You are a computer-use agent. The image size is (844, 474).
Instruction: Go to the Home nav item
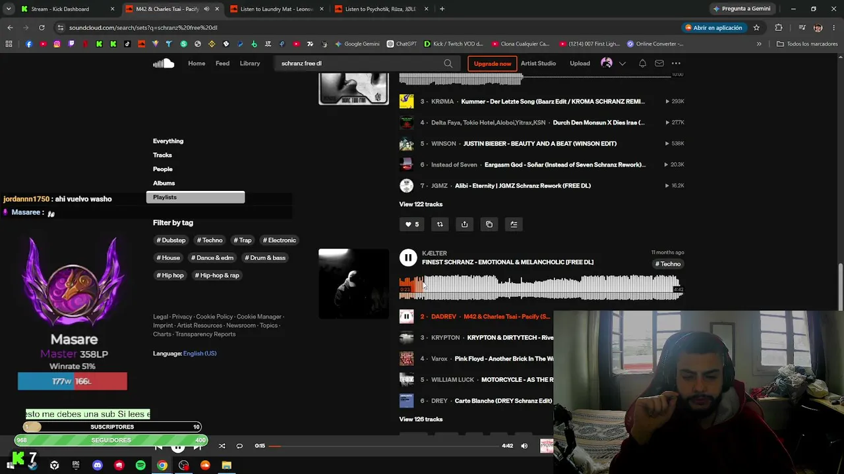(196, 63)
